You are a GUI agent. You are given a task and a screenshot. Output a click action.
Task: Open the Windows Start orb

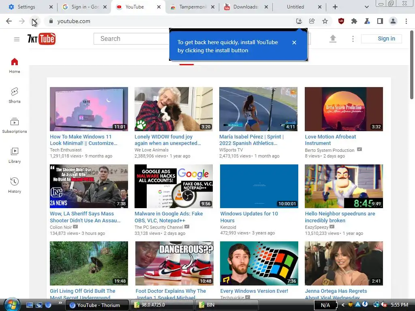[x=11, y=305]
